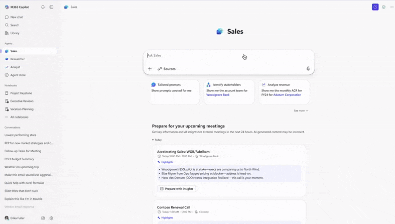Open the Woodgrove Bank link

point(218,95)
